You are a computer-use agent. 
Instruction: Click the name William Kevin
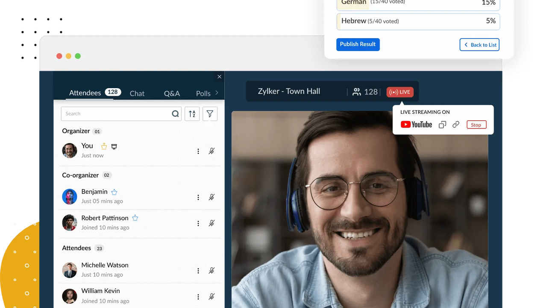coord(100,291)
